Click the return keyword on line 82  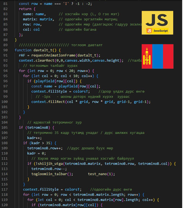[x=25, y=9]
